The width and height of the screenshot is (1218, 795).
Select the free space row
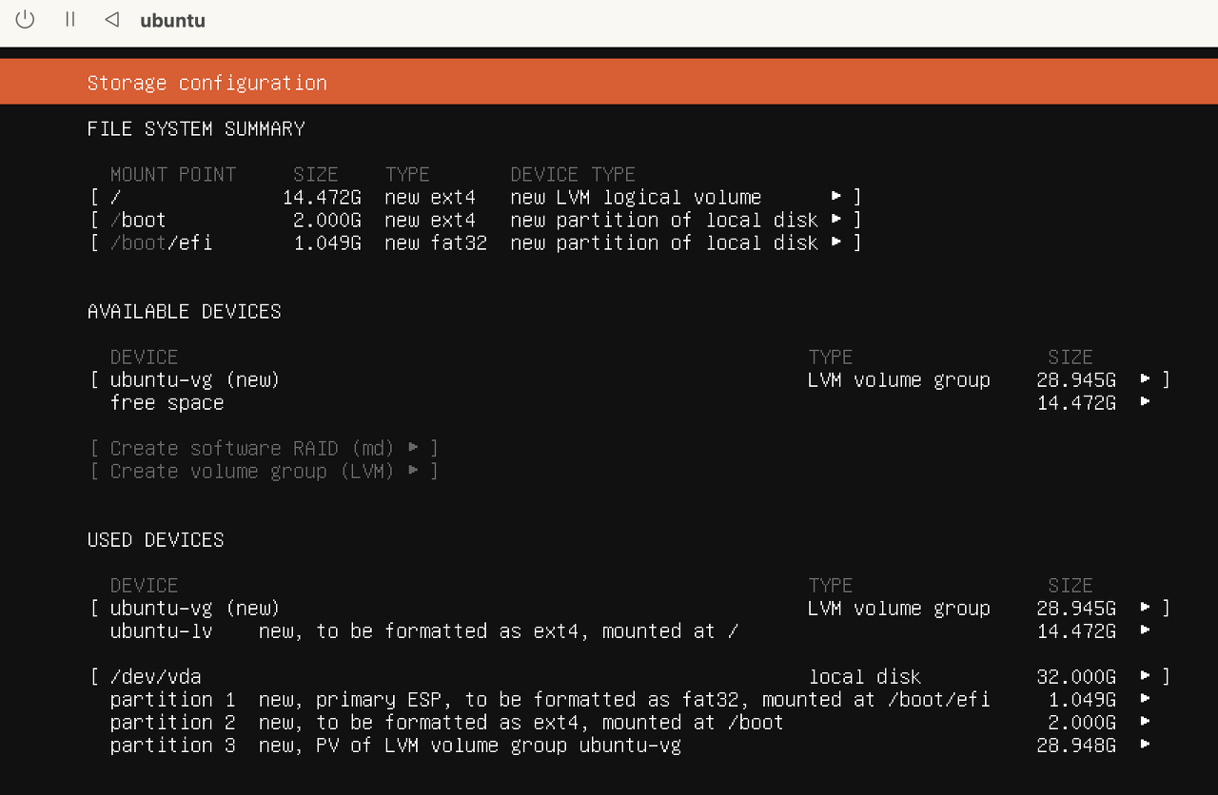pyautogui.click(x=630, y=402)
